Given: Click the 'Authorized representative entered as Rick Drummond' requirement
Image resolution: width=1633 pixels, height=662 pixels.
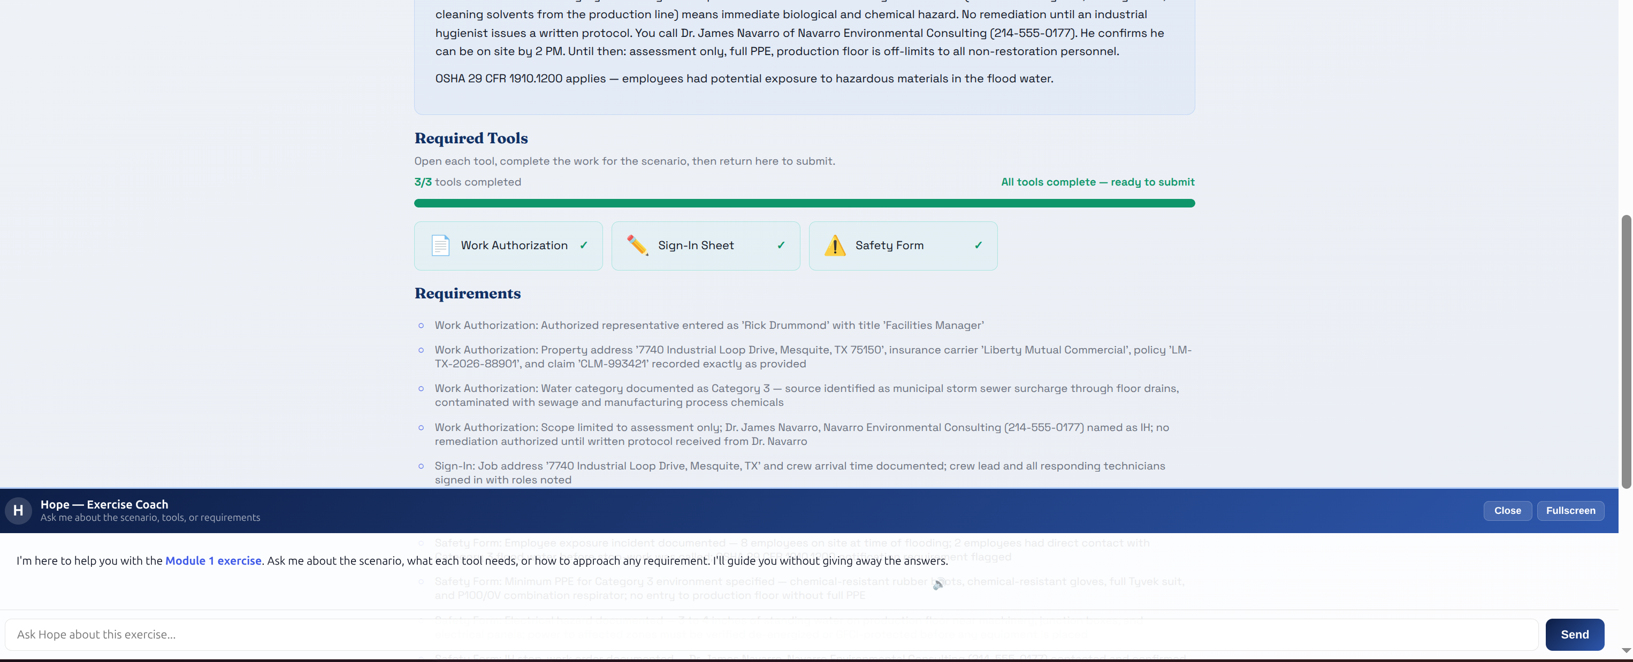Looking at the screenshot, I should point(709,326).
